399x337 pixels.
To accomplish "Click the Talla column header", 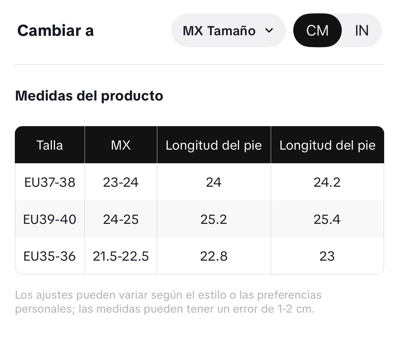I will point(50,145).
